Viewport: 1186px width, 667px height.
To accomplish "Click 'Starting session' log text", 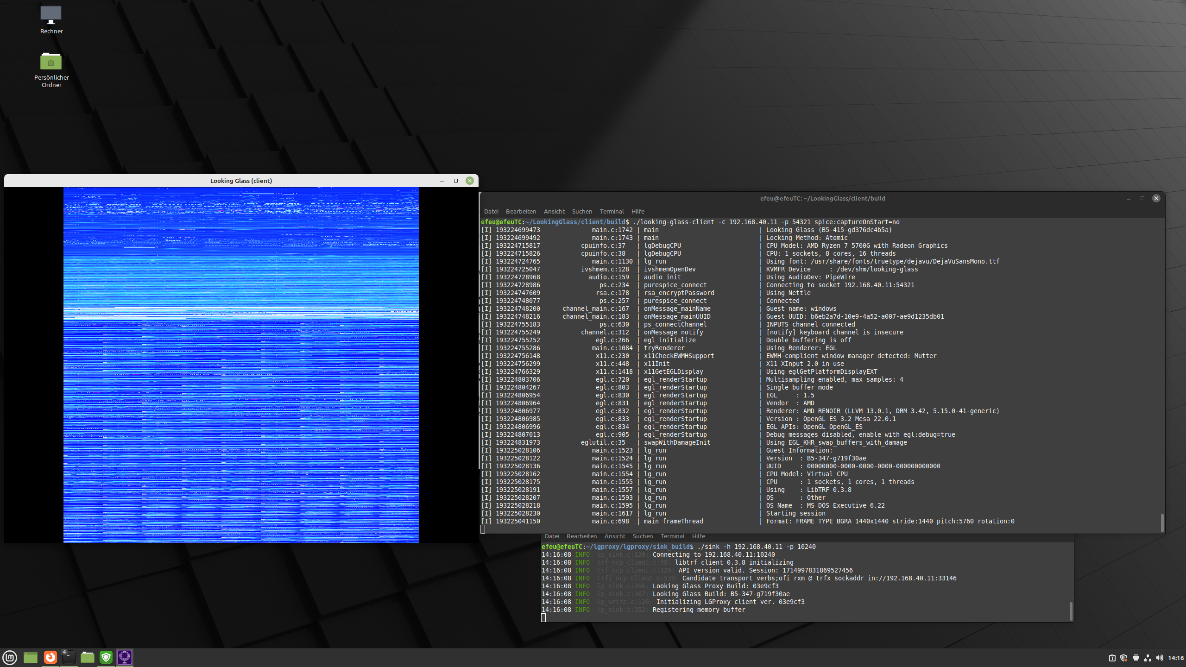I will 795,513.
